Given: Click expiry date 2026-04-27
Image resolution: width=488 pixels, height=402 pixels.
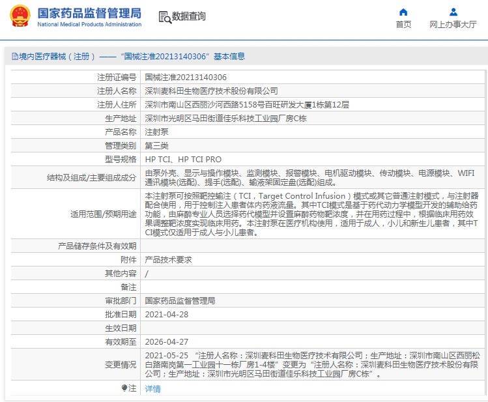Looking at the screenshot, I should [x=166, y=341].
